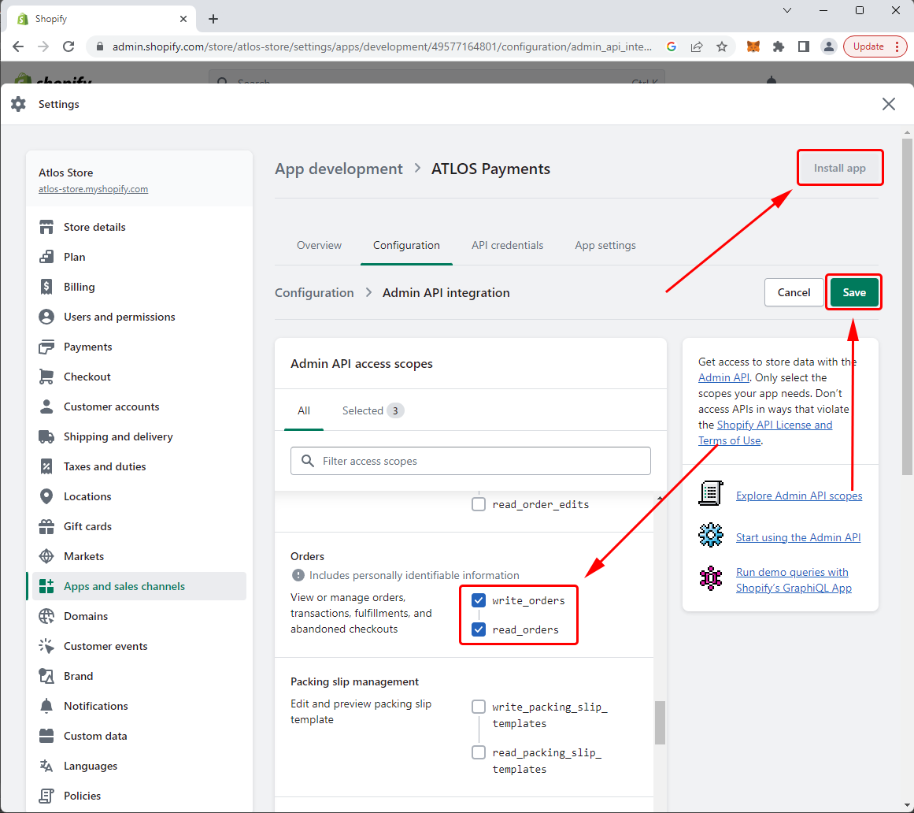Enable write_packing_slip_templates scope
Image resolution: width=914 pixels, height=813 pixels.
[479, 707]
